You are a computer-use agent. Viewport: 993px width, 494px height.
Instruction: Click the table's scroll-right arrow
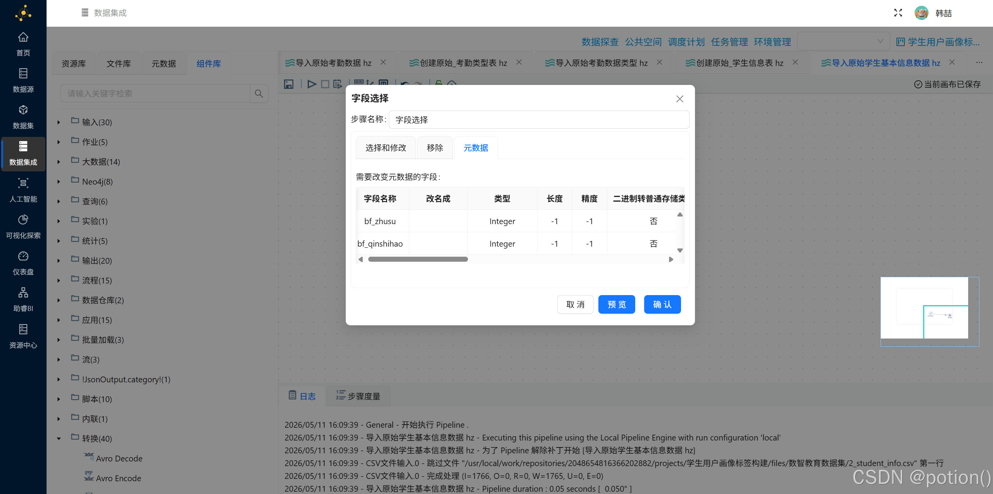tap(671, 259)
